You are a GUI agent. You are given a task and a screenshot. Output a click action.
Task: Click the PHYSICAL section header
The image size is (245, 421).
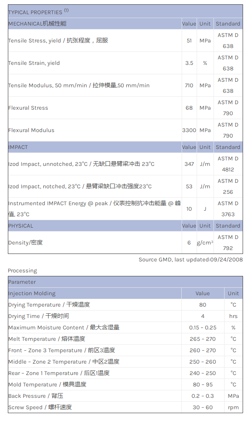point(21,226)
